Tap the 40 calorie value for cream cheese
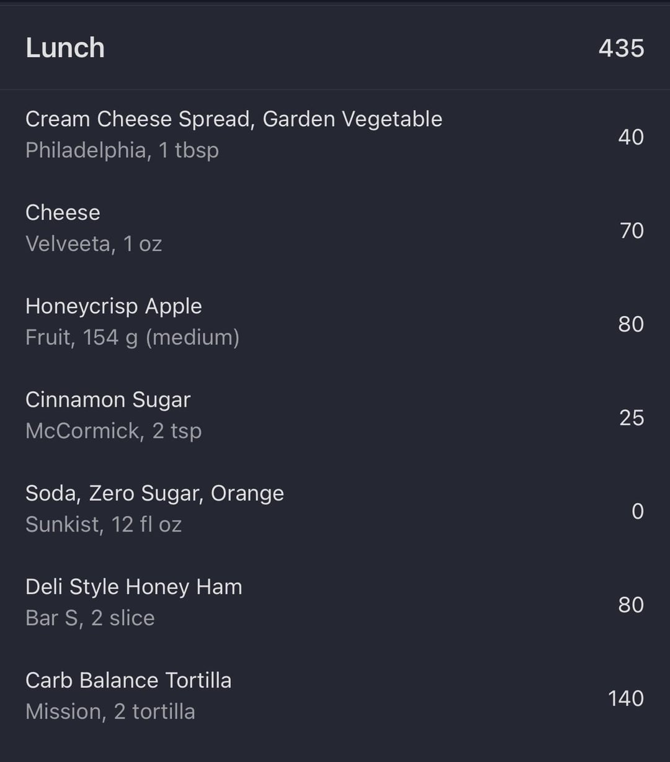This screenshot has width=670, height=762. [631, 137]
